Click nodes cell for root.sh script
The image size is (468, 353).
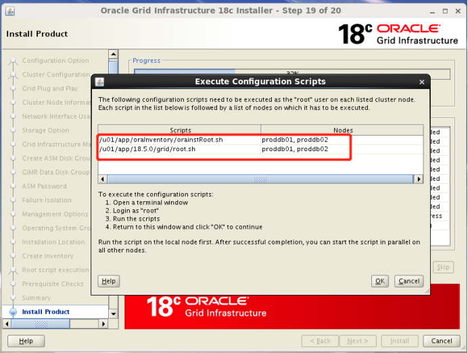(x=342, y=149)
